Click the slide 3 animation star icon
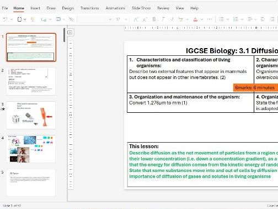Image resolution: width=278 pixels, height=209 pixels. pyautogui.click(x=3, y=109)
